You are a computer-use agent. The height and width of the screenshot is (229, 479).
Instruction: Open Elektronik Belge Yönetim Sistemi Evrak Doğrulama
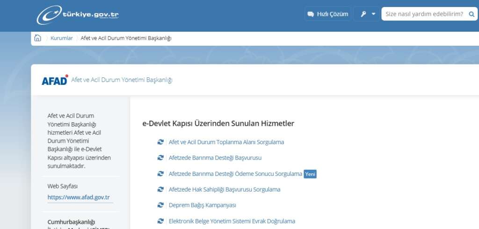[232, 221]
